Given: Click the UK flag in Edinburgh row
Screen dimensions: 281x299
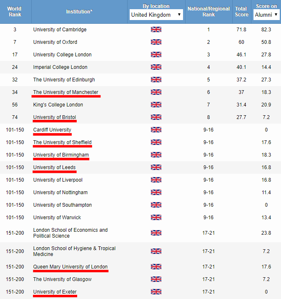Looking at the screenshot, I should tap(156, 79).
